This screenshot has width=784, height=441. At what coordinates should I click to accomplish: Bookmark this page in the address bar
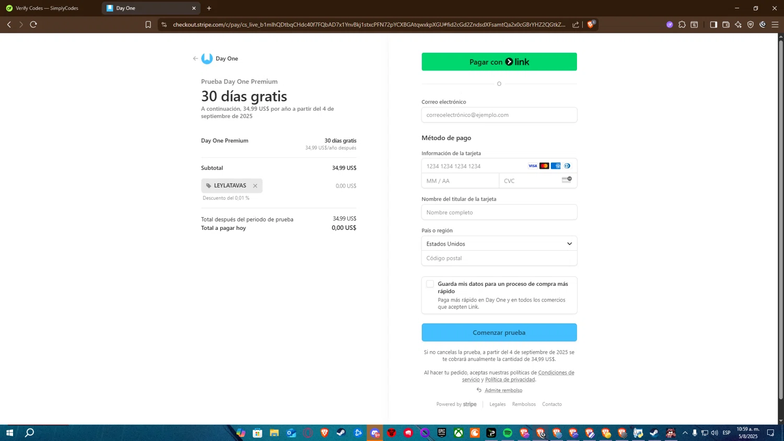point(148,25)
